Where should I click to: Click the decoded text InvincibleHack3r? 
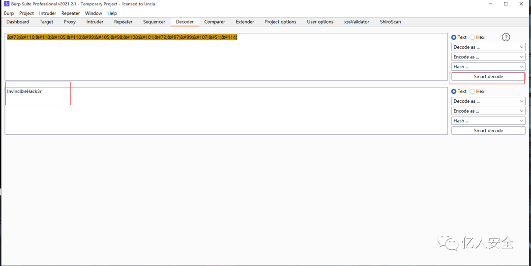coord(25,91)
